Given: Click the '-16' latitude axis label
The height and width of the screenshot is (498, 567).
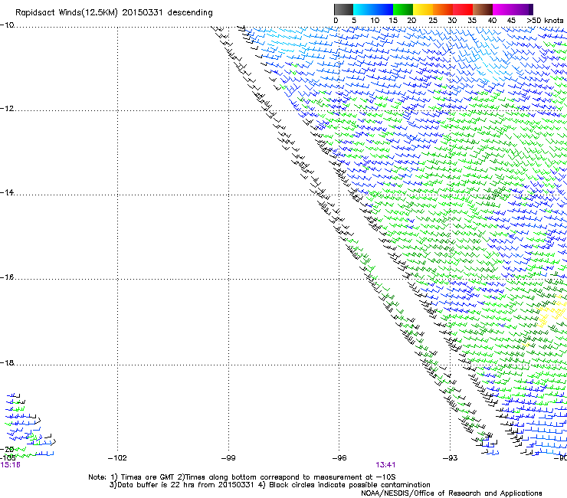Looking at the screenshot, I should point(7,277).
